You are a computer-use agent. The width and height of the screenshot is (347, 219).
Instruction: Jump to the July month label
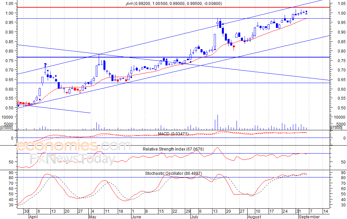(196, 217)
